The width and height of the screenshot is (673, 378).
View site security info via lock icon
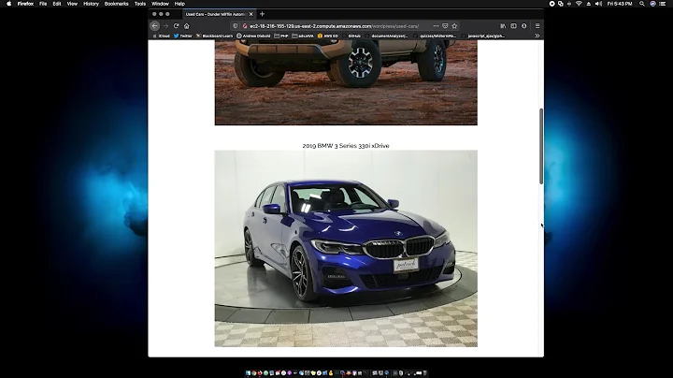pyautogui.click(x=245, y=26)
